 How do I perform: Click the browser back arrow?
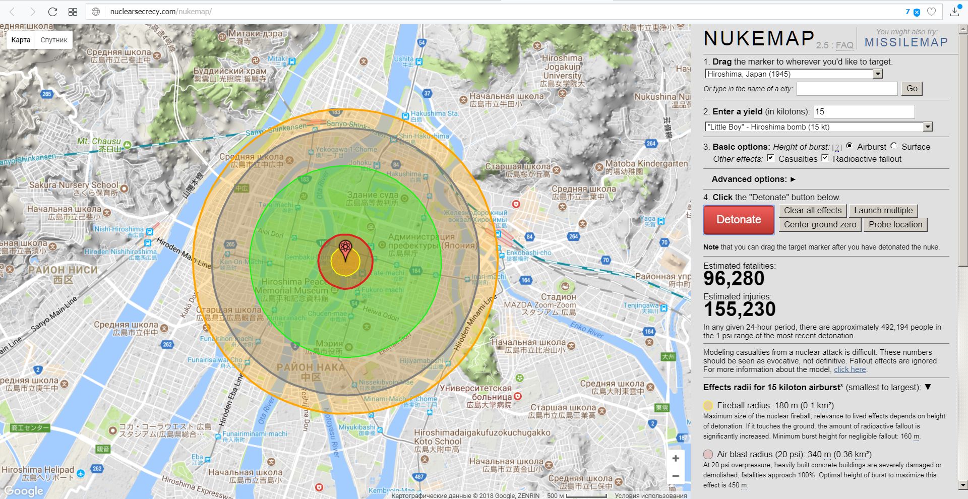coord(12,12)
